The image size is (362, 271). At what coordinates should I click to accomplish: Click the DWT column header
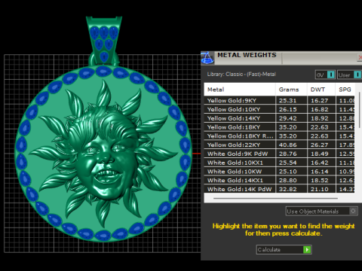tap(321, 90)
